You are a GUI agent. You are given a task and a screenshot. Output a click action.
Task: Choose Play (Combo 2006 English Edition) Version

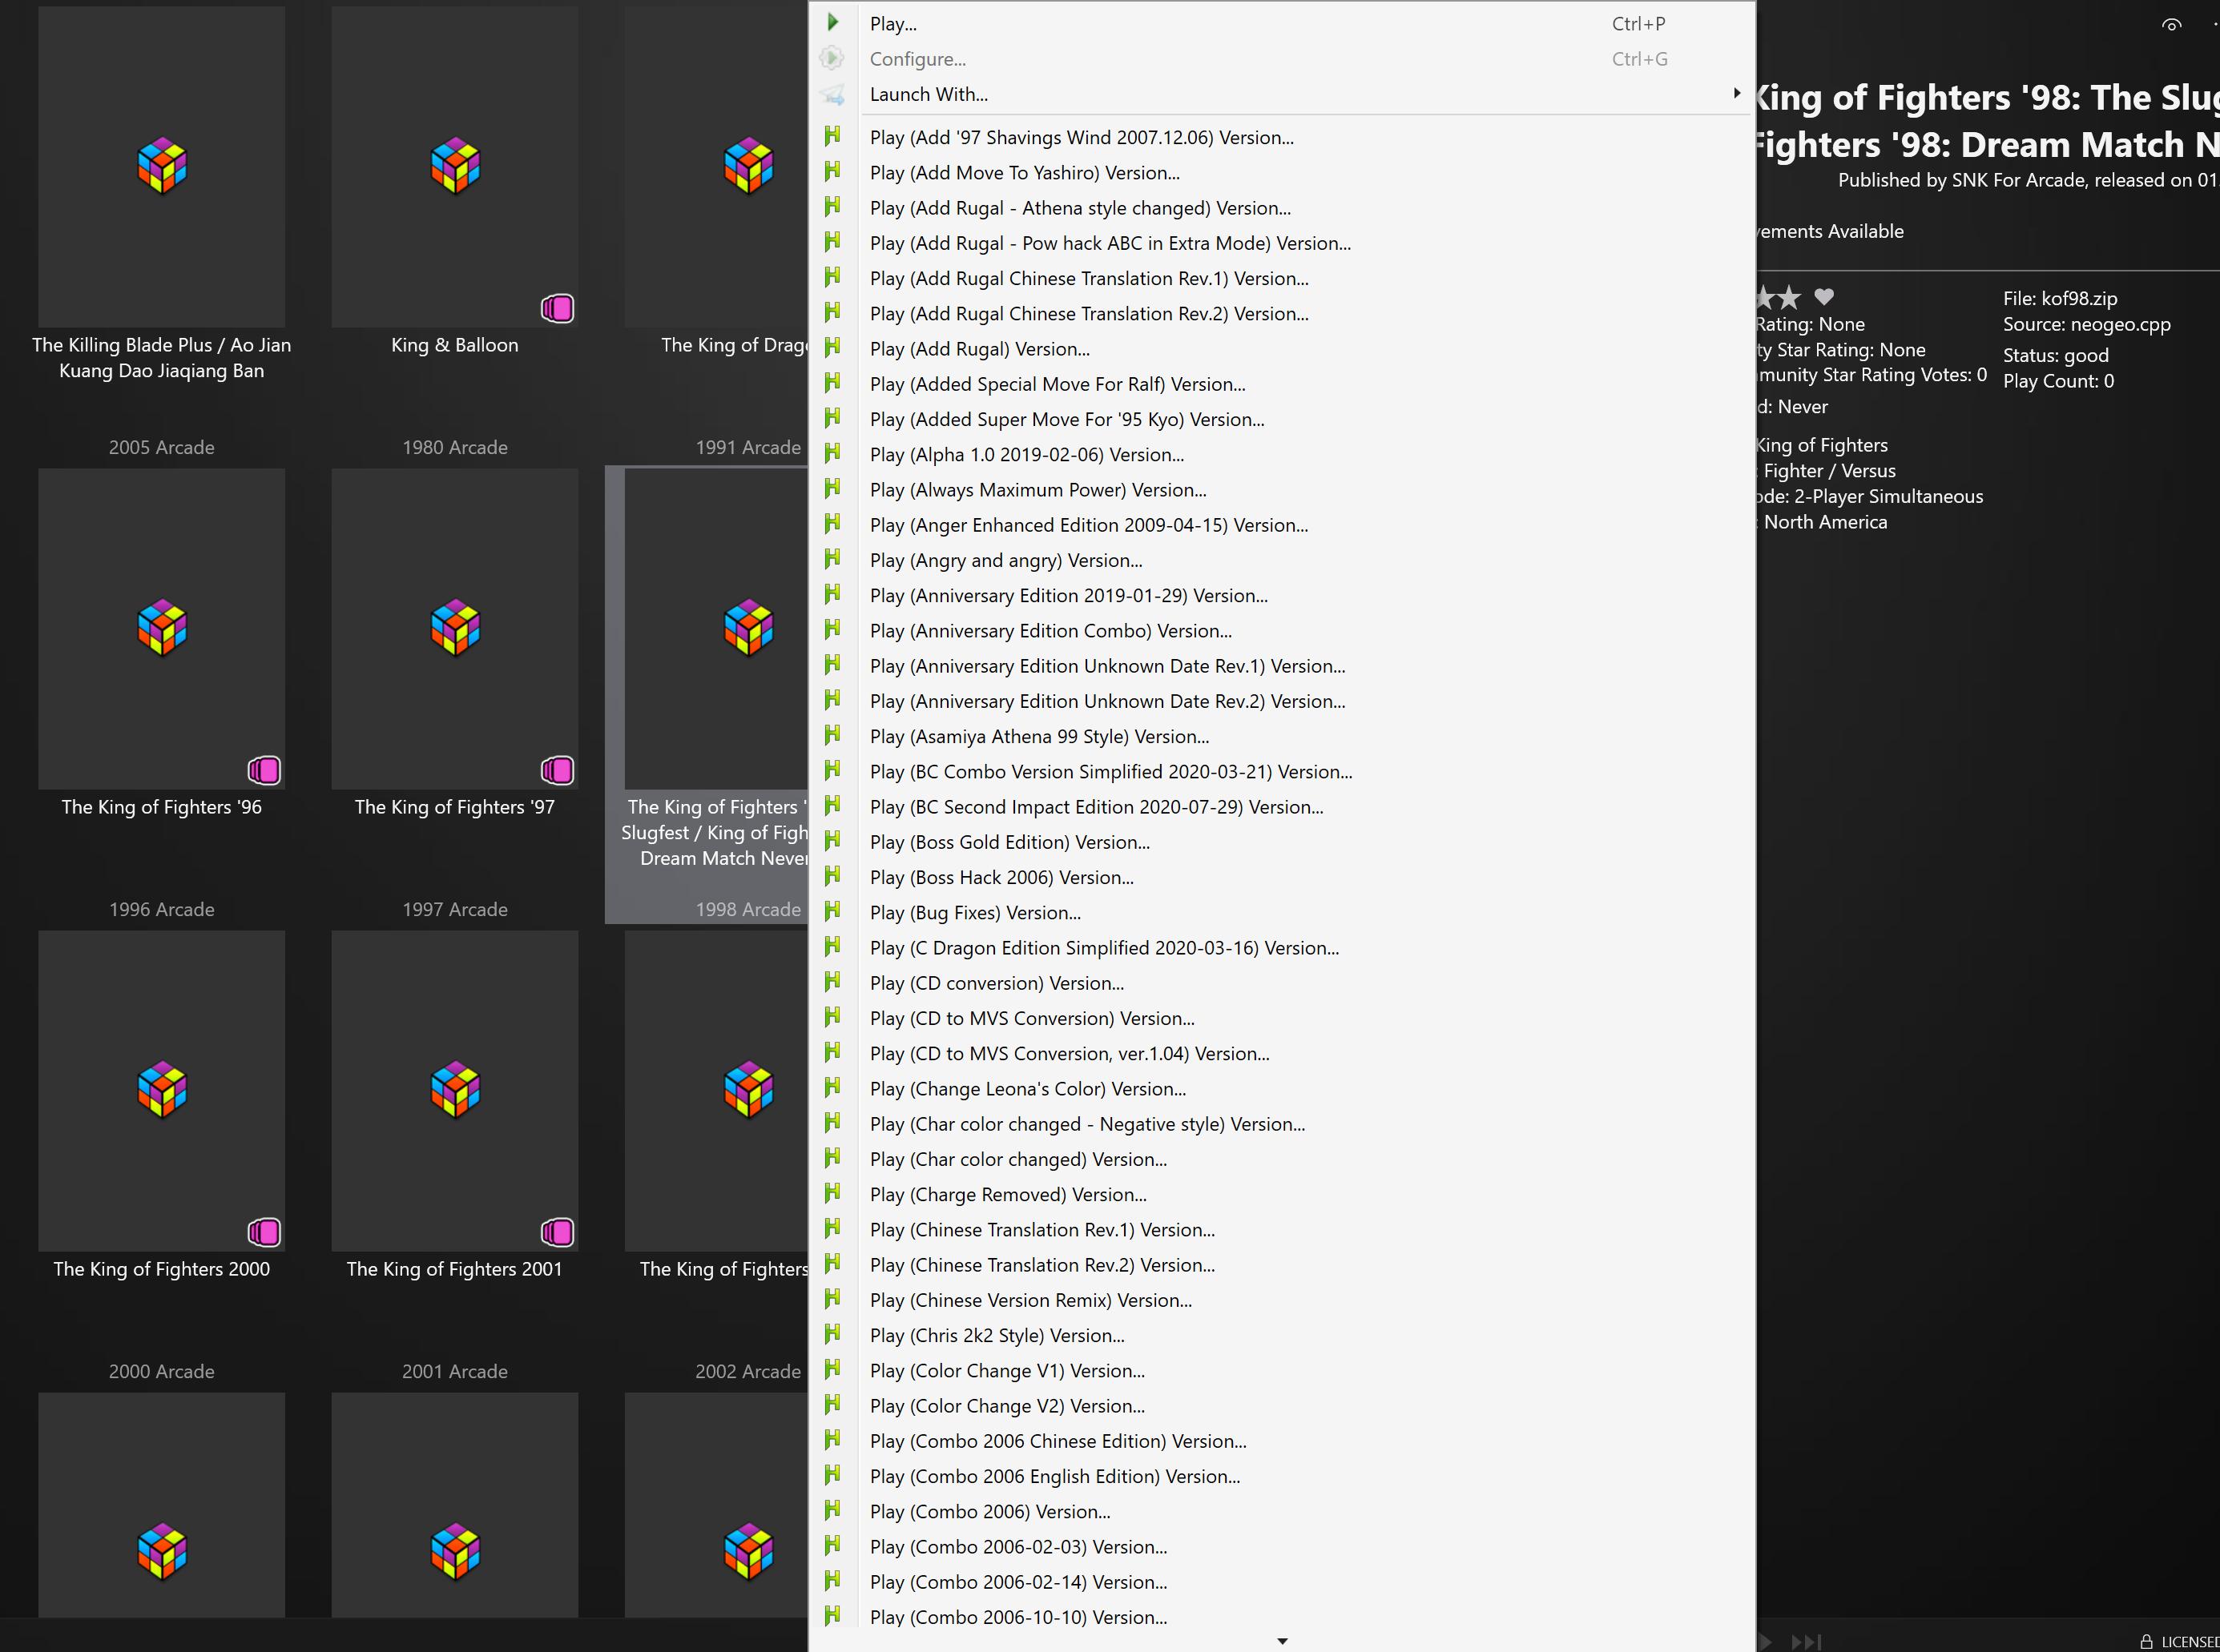[x=1282, y=1476]
